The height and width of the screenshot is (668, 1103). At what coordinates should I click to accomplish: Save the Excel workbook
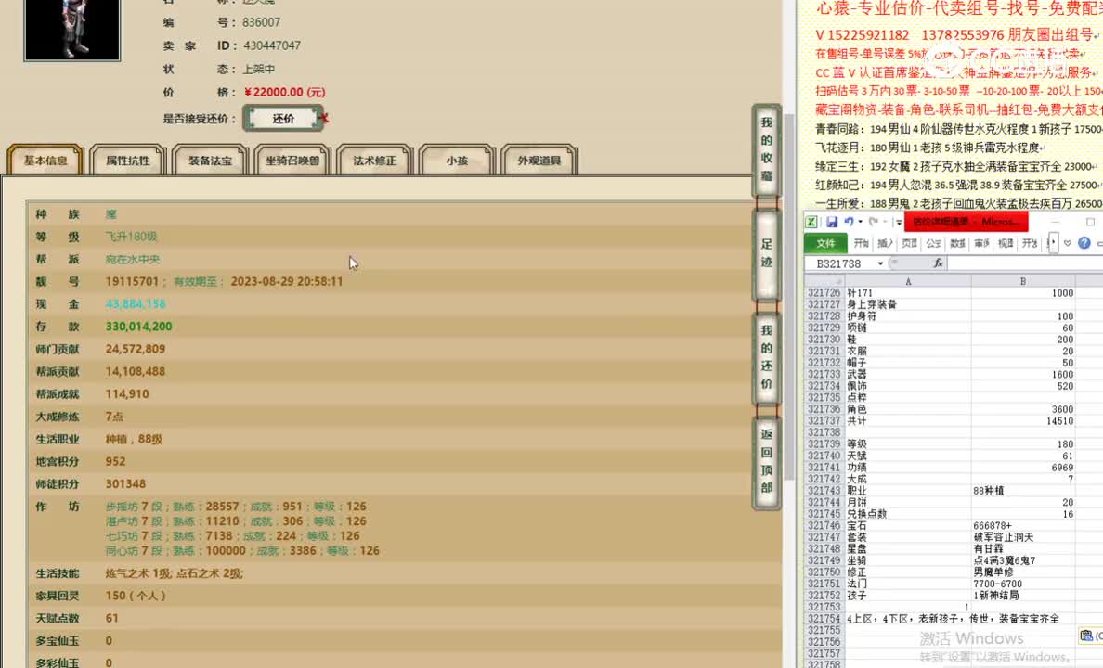[x=832, y=222]
